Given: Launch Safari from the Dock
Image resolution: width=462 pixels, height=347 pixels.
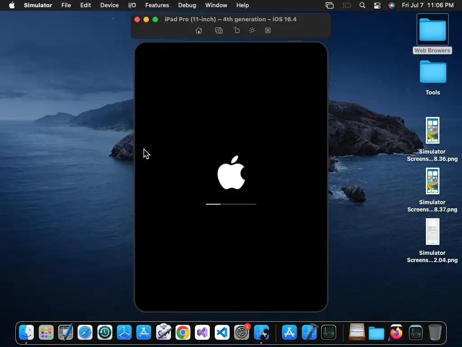Looking at the screenshot, I should pos(85,333).
